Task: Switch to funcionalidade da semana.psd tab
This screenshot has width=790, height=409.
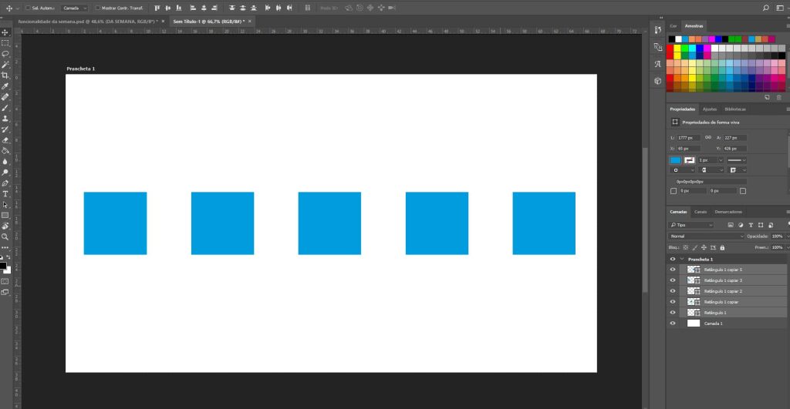Action: click(x=88, y=22)
